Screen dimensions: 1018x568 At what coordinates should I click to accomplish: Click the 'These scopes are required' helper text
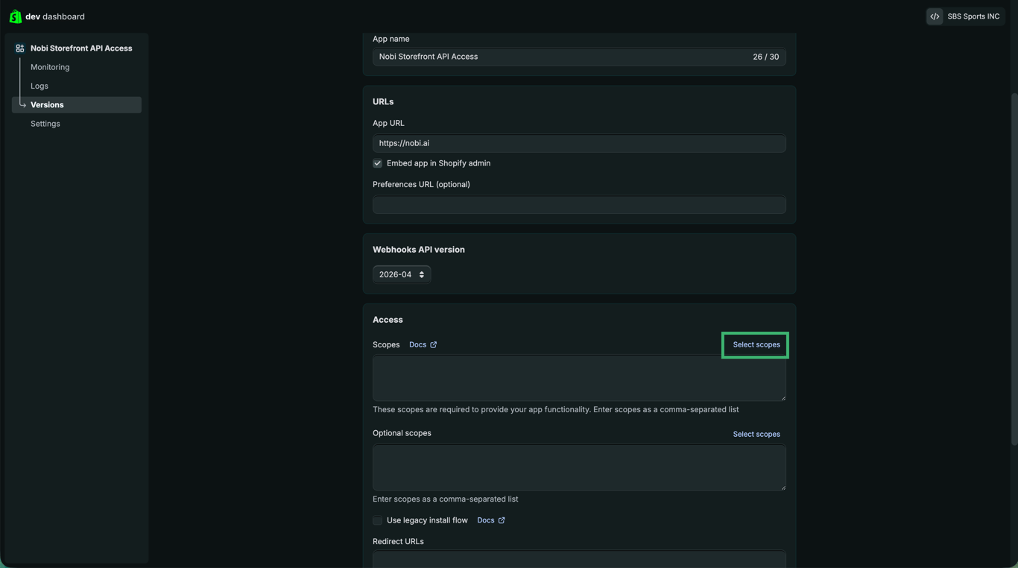tap(556, 409)
